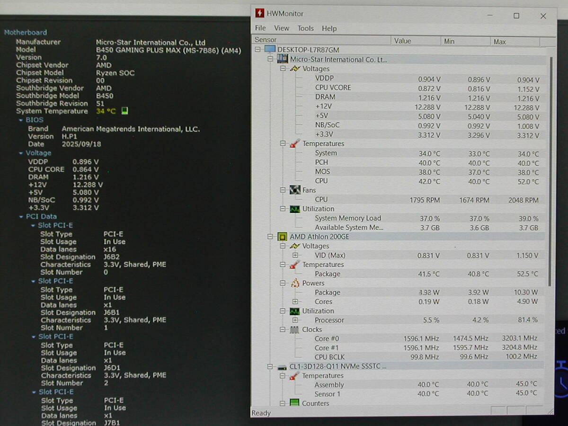Click the DESKTOP-L7R87GM computer icon

[x=270, y=50]
